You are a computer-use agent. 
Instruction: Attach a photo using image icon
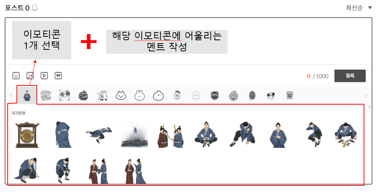click(30, 75)
